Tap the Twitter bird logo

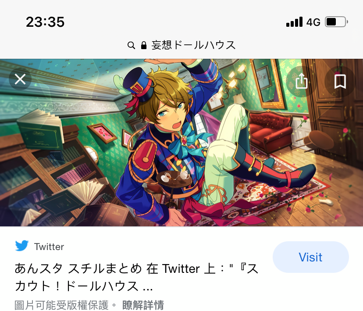[22, 246]
